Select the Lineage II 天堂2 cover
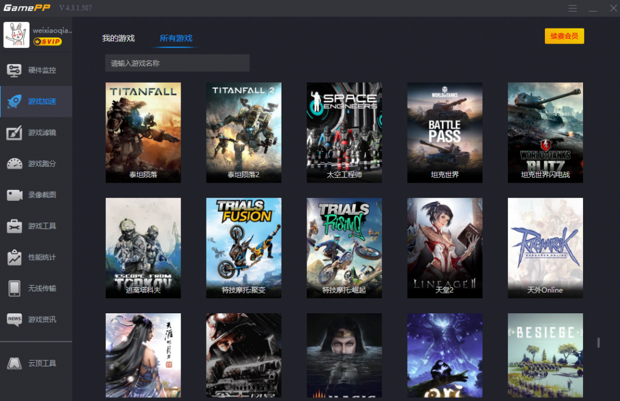The height and width of the screenshot is (401, 620). pyautogui.click(x=445, y=248)
